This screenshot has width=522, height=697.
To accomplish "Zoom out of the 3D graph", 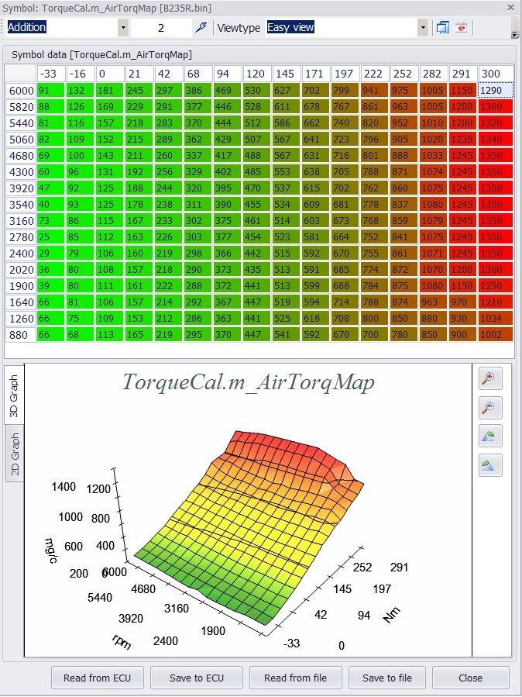I will coord(490,407).
